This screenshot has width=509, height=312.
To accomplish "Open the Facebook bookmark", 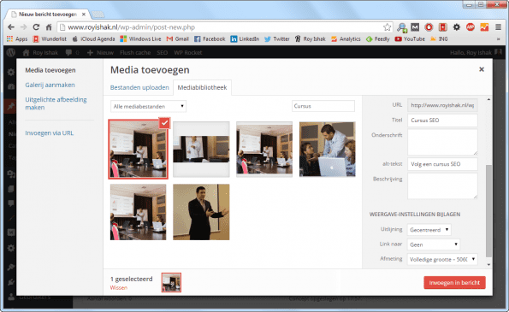I will click(x=210, y=39).
